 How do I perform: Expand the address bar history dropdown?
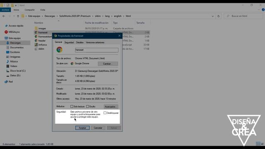click(212, 16)
